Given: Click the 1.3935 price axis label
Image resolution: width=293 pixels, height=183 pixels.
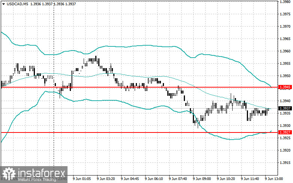Looking at the screenshot, I should pos(285,113).
